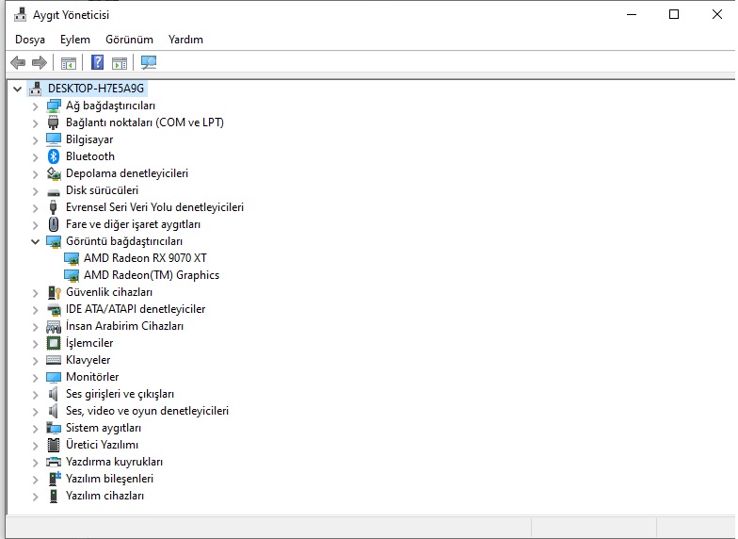Image resolution: width=738 pixels, height=539 pixels.
Task: Click the Ses girişleri ve çıkışları speaker icon
Action: pos(53,394)
